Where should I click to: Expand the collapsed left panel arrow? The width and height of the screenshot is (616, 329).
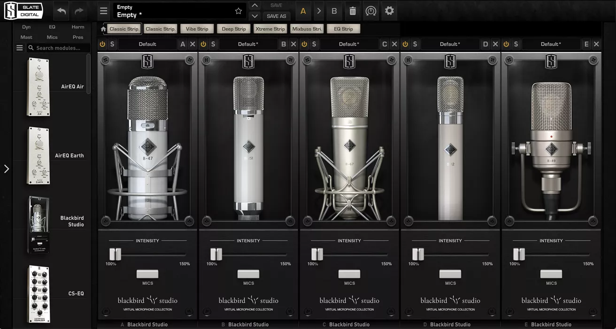tap(7, 168)
